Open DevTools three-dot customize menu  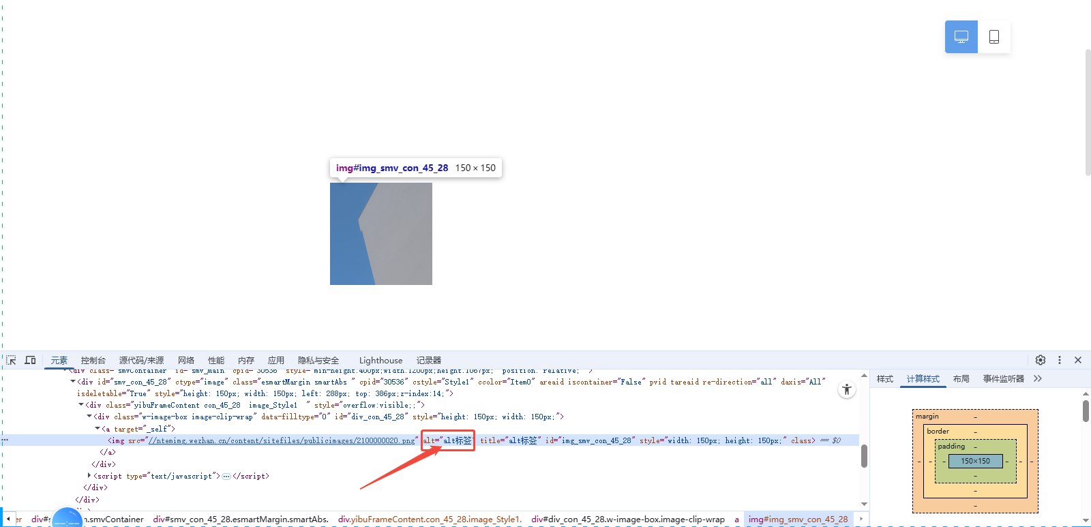click(x=1060, y=360)
